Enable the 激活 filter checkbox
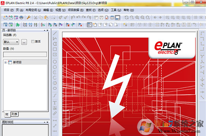The image size is (206, 136). coord(32,42)
